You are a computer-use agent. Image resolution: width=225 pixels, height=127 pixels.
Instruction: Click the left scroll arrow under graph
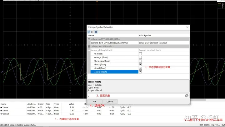tap(1, 100)
